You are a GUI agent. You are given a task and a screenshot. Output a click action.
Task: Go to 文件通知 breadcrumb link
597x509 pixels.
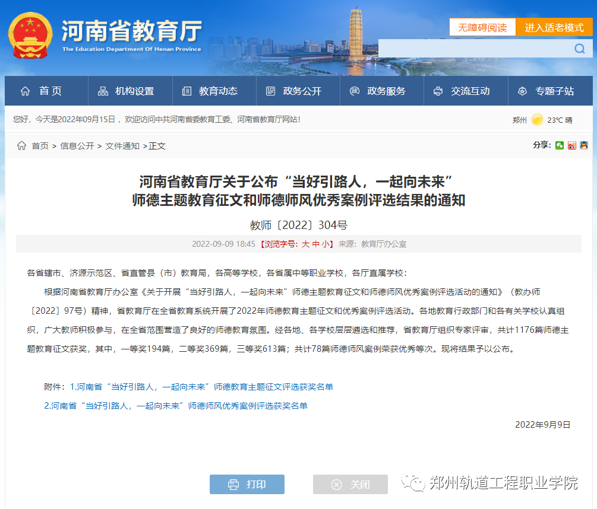[x=122, y=146]
